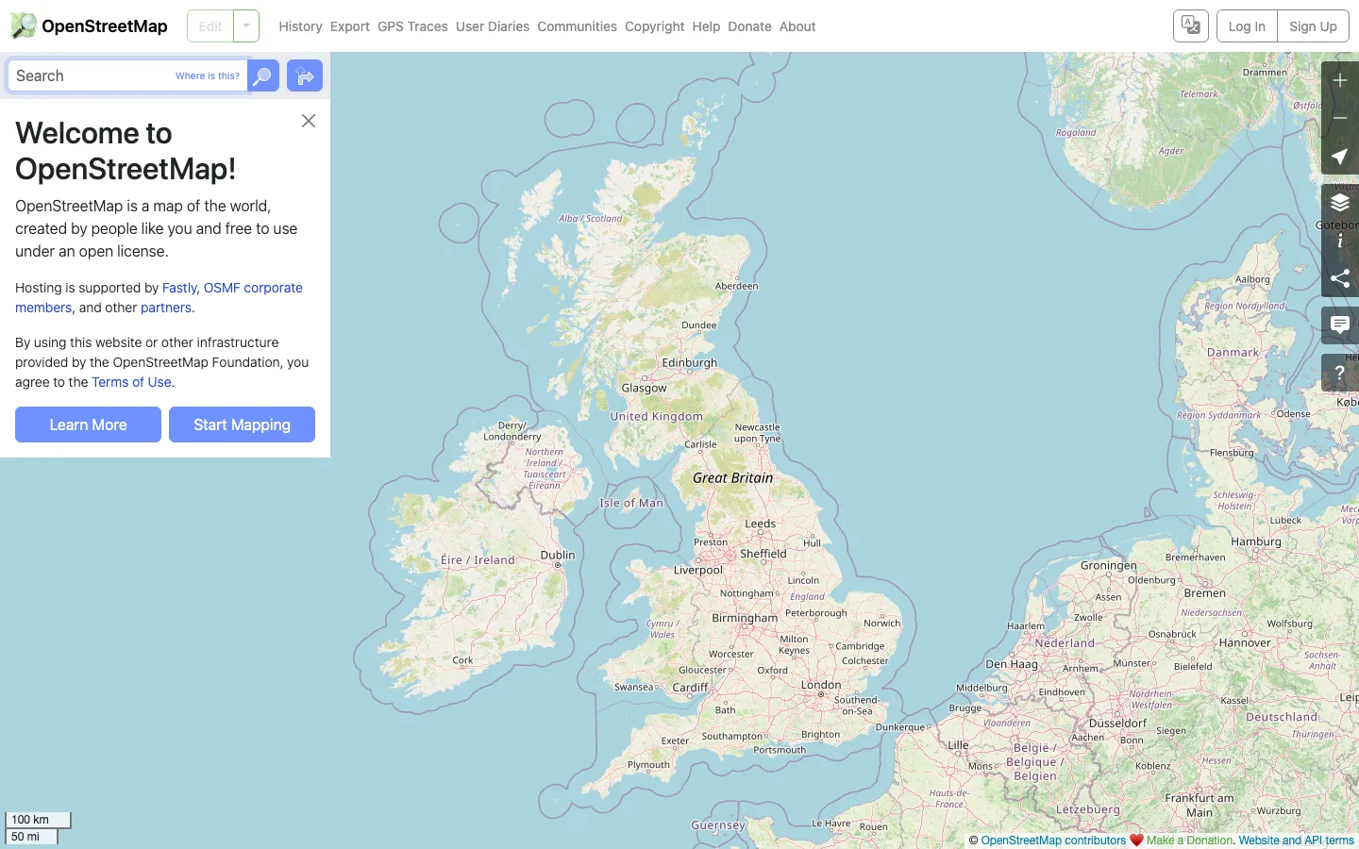Click the Den Haag map label

click(x=1012, y=664)
